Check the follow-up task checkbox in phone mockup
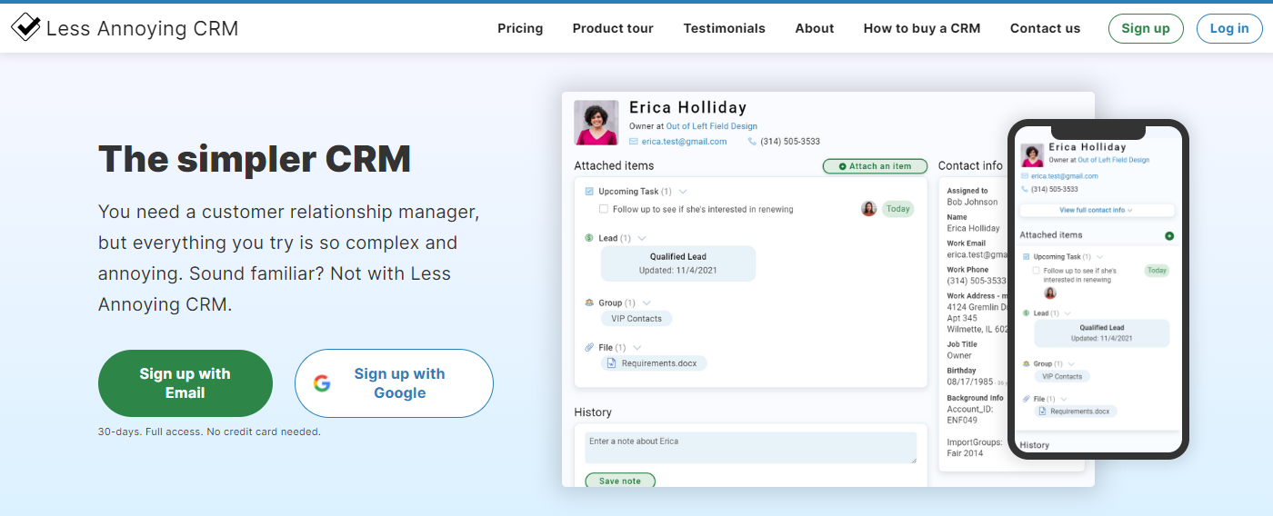 1037,271
